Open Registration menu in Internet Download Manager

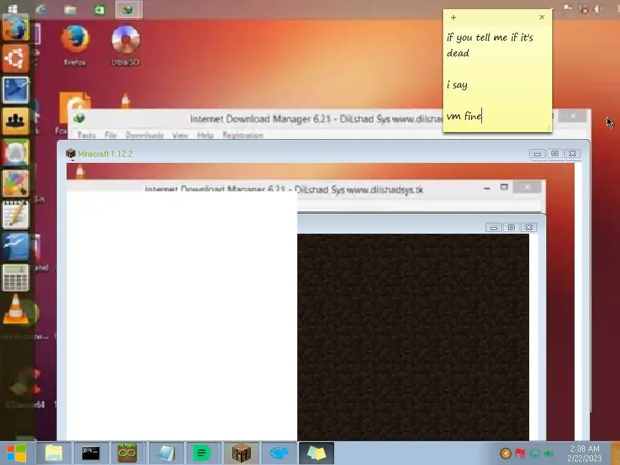243,135
